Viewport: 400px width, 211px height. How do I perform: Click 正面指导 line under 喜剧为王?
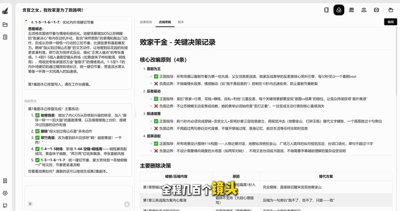[x=255, y=76]
